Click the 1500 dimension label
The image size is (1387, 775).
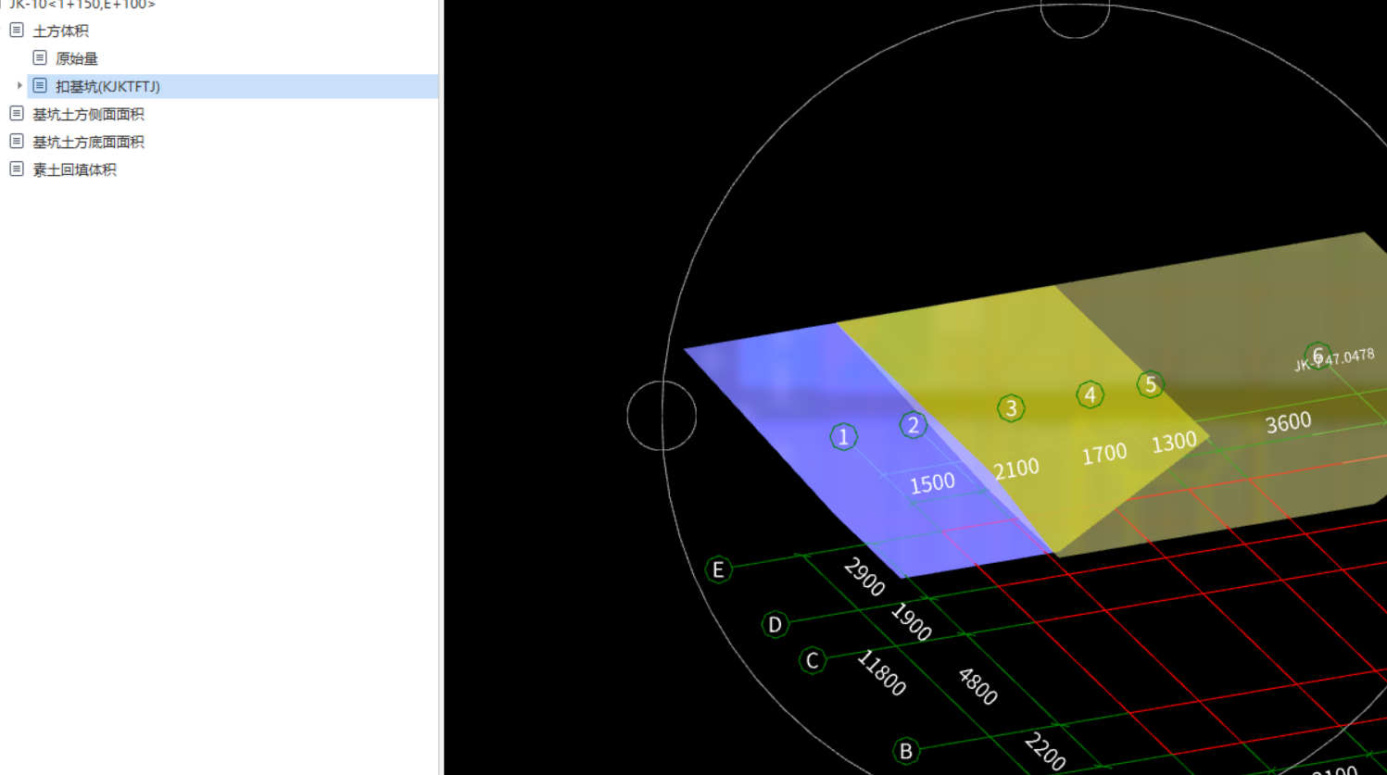click(x=932, y=483)
